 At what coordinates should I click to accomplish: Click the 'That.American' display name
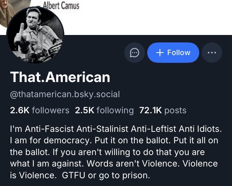[60, 77]
